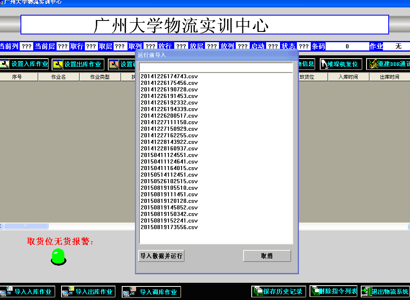Screen dimensions: 410x300
Task: Click the 重建DDE通讯 rebuild icon
Action: (x=373, y=64)
